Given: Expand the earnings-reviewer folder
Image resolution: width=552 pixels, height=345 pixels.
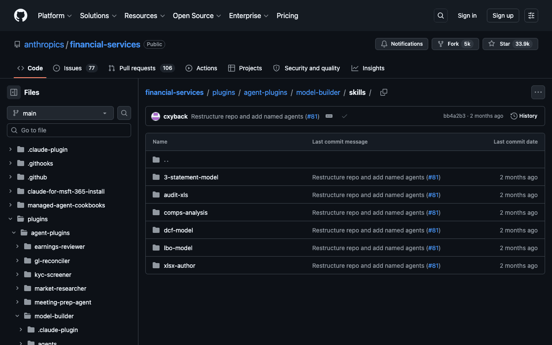Looking at the screenshot, I should 17,247.
